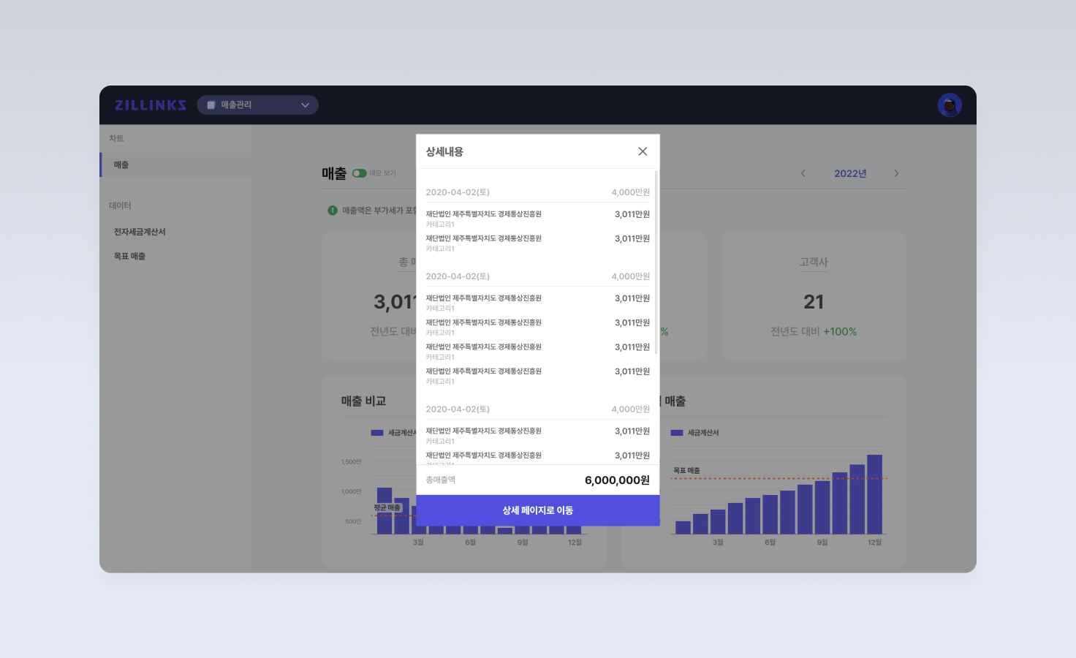This screenshot has width=1076, height=658.
Task: Click the tallest bar above 12월
Action: [874, 494]
